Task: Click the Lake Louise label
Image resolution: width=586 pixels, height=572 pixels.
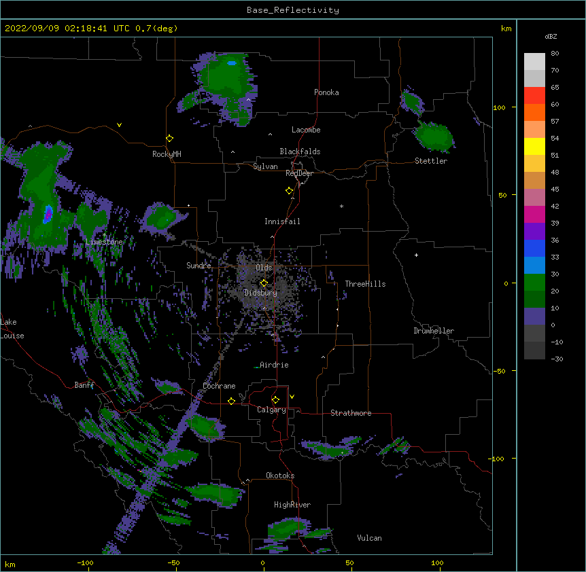Action: point(12,329)
